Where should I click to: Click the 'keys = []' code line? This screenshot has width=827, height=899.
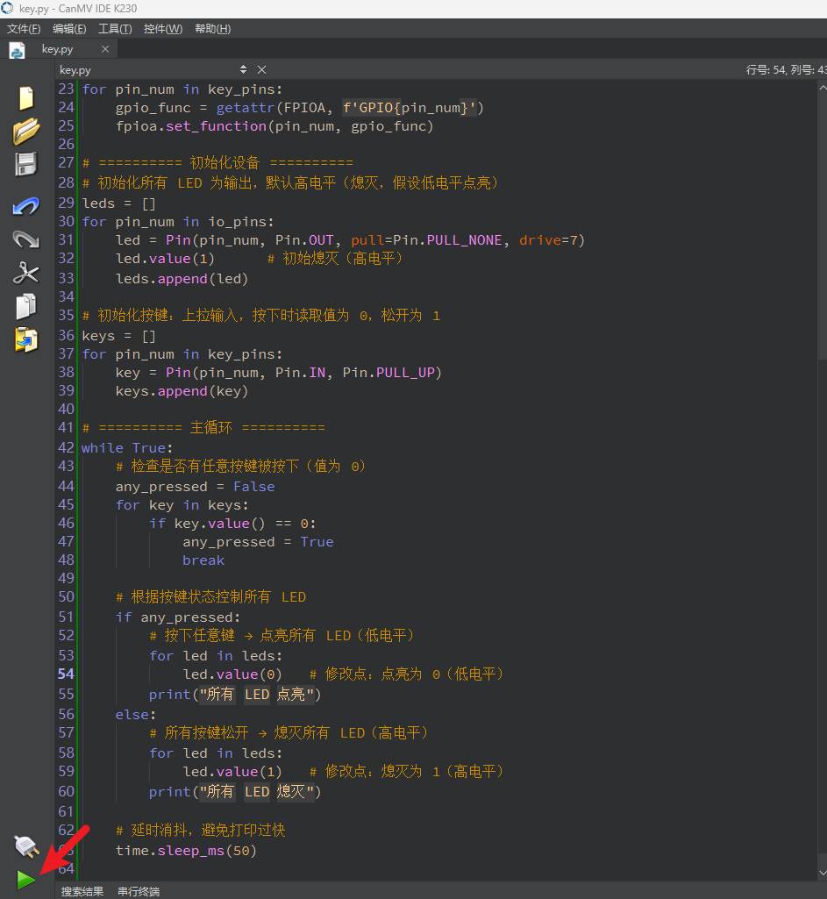118,336
